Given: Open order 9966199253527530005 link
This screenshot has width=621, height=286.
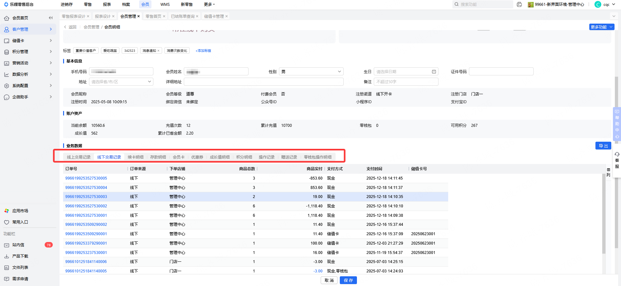Looking at the screenshot, I should (86, 178).
